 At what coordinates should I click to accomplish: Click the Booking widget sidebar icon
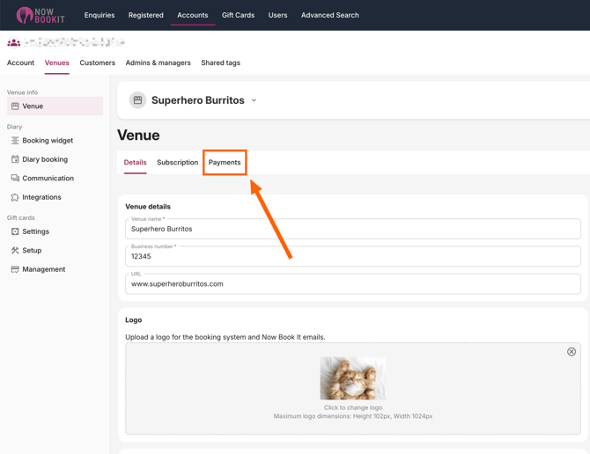tap(15, 141)
